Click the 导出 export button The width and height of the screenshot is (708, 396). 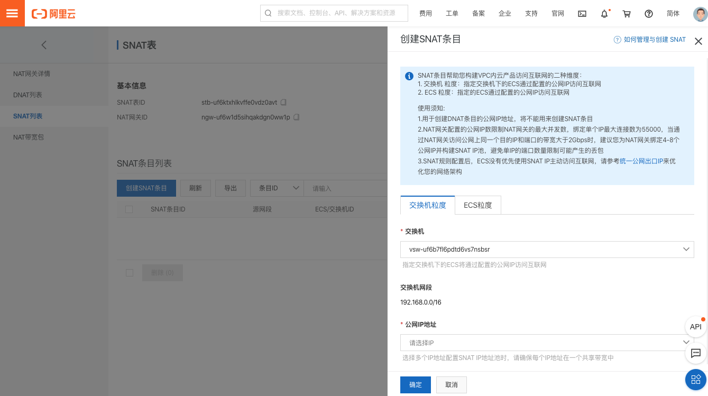231,188
